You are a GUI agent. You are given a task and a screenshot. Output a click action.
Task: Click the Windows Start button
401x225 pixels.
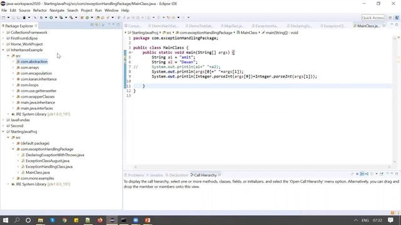[6, 220]
